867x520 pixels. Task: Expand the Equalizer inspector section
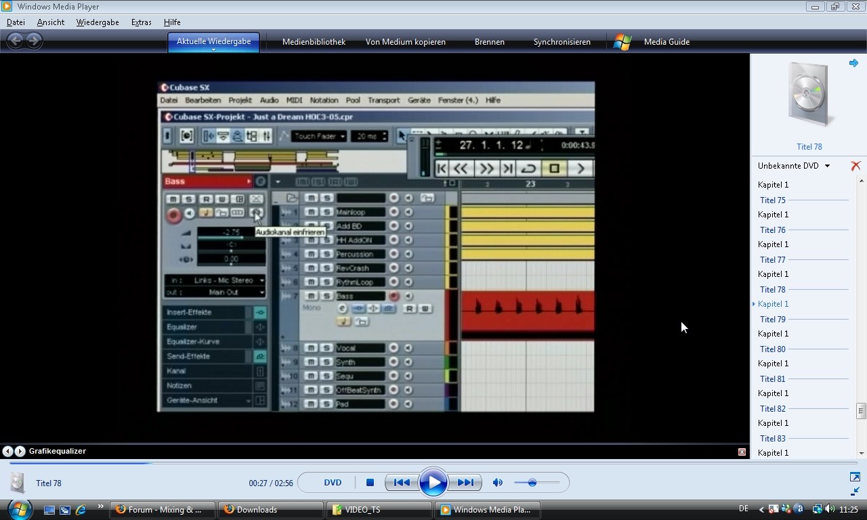pyautogui.click(x=207, y=327)
